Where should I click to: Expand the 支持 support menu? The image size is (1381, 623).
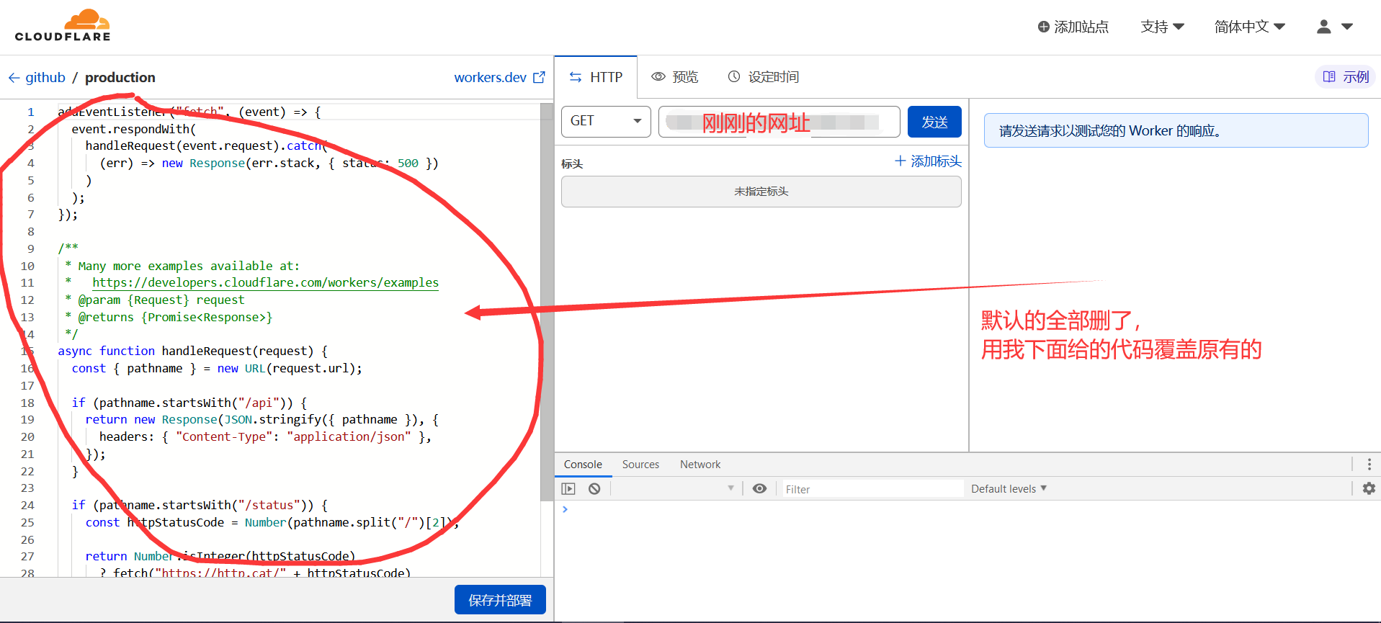[1162, 27]
